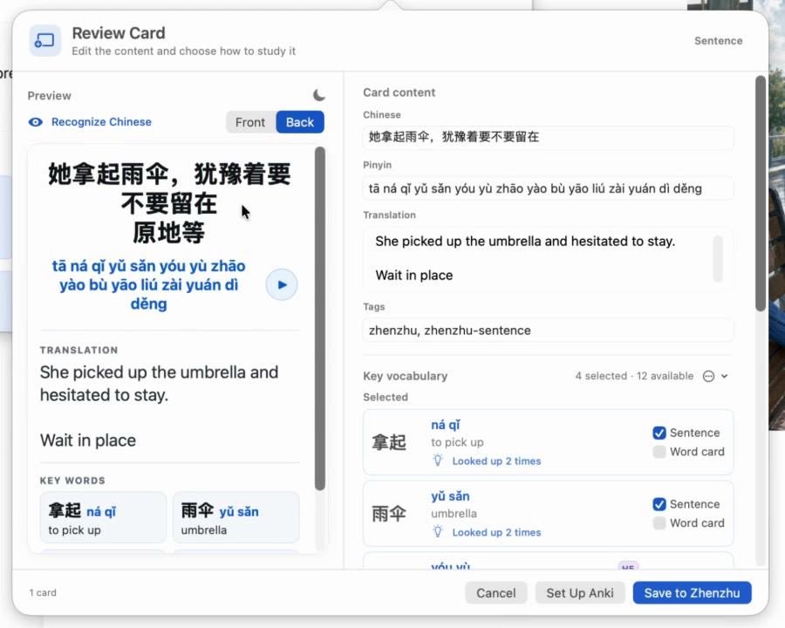Click the Set Up Anki button
Screen dimensions: 785x628
tap(580, 593)
